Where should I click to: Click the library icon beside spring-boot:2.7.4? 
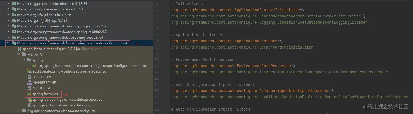click(14, 38)
